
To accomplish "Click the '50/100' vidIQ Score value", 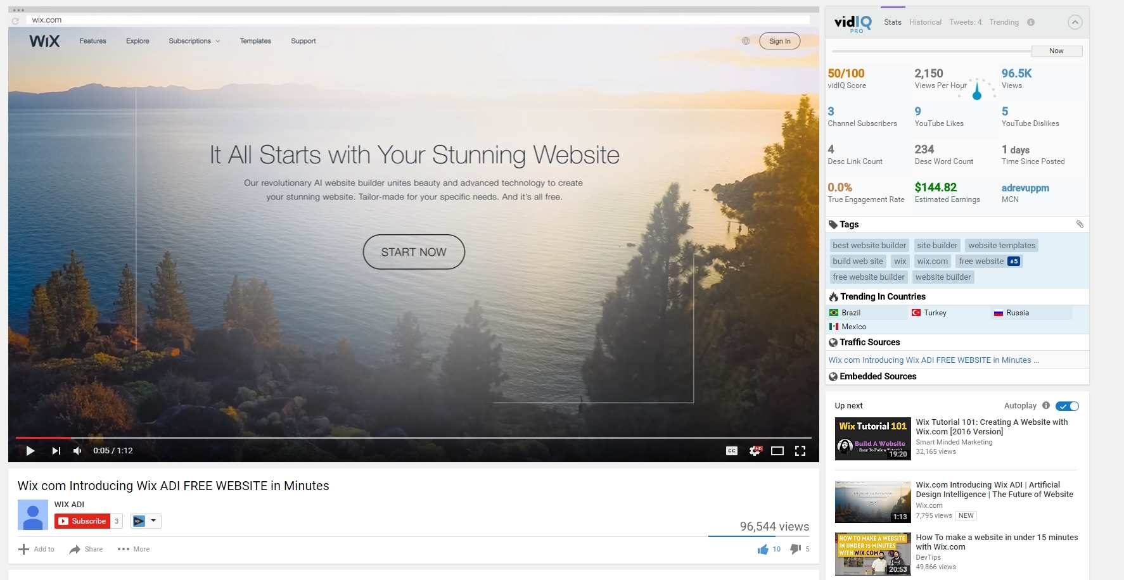I will 846,73.
